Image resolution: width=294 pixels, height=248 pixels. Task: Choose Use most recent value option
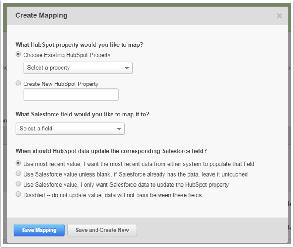pos(18,163)
